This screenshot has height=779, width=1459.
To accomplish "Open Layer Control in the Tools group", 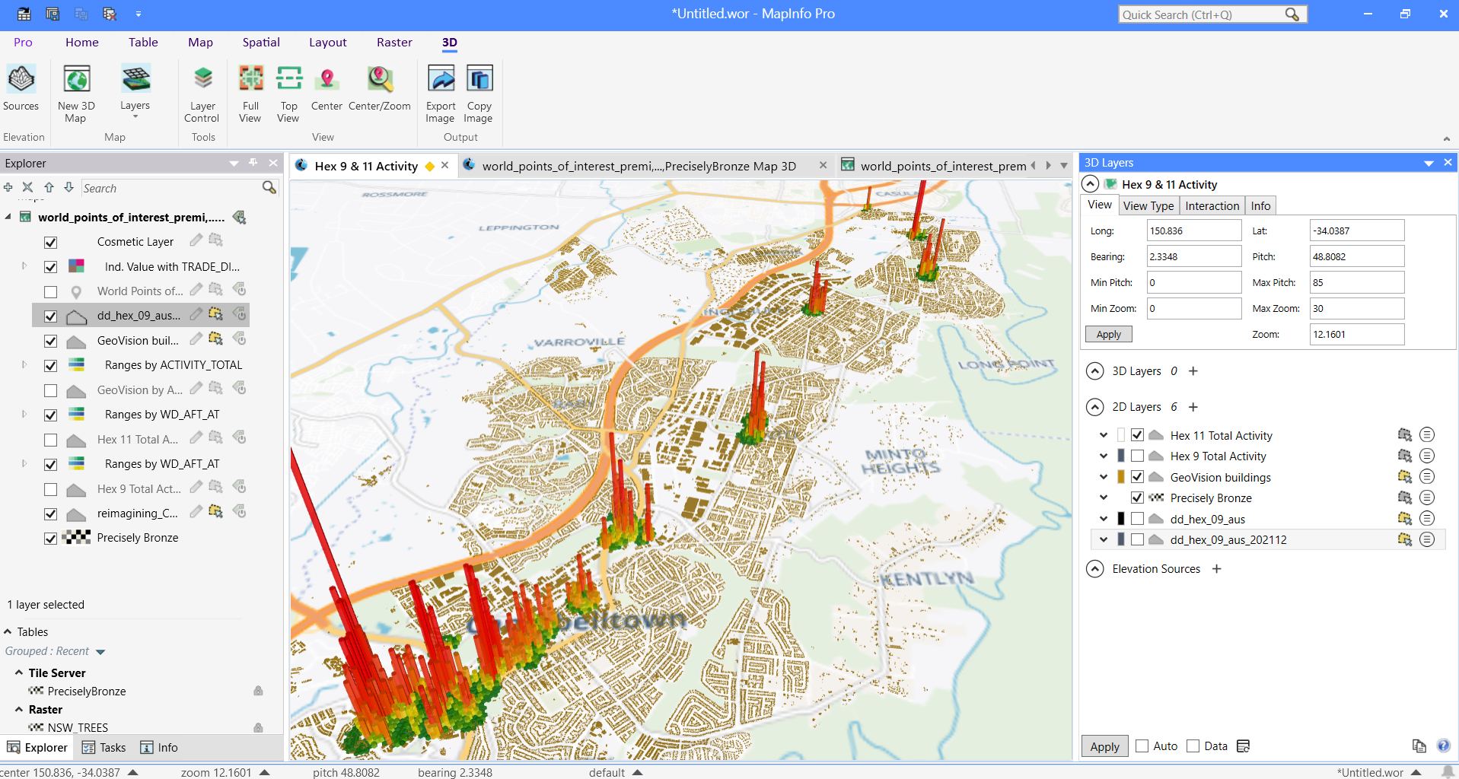I will pos(202,91).
